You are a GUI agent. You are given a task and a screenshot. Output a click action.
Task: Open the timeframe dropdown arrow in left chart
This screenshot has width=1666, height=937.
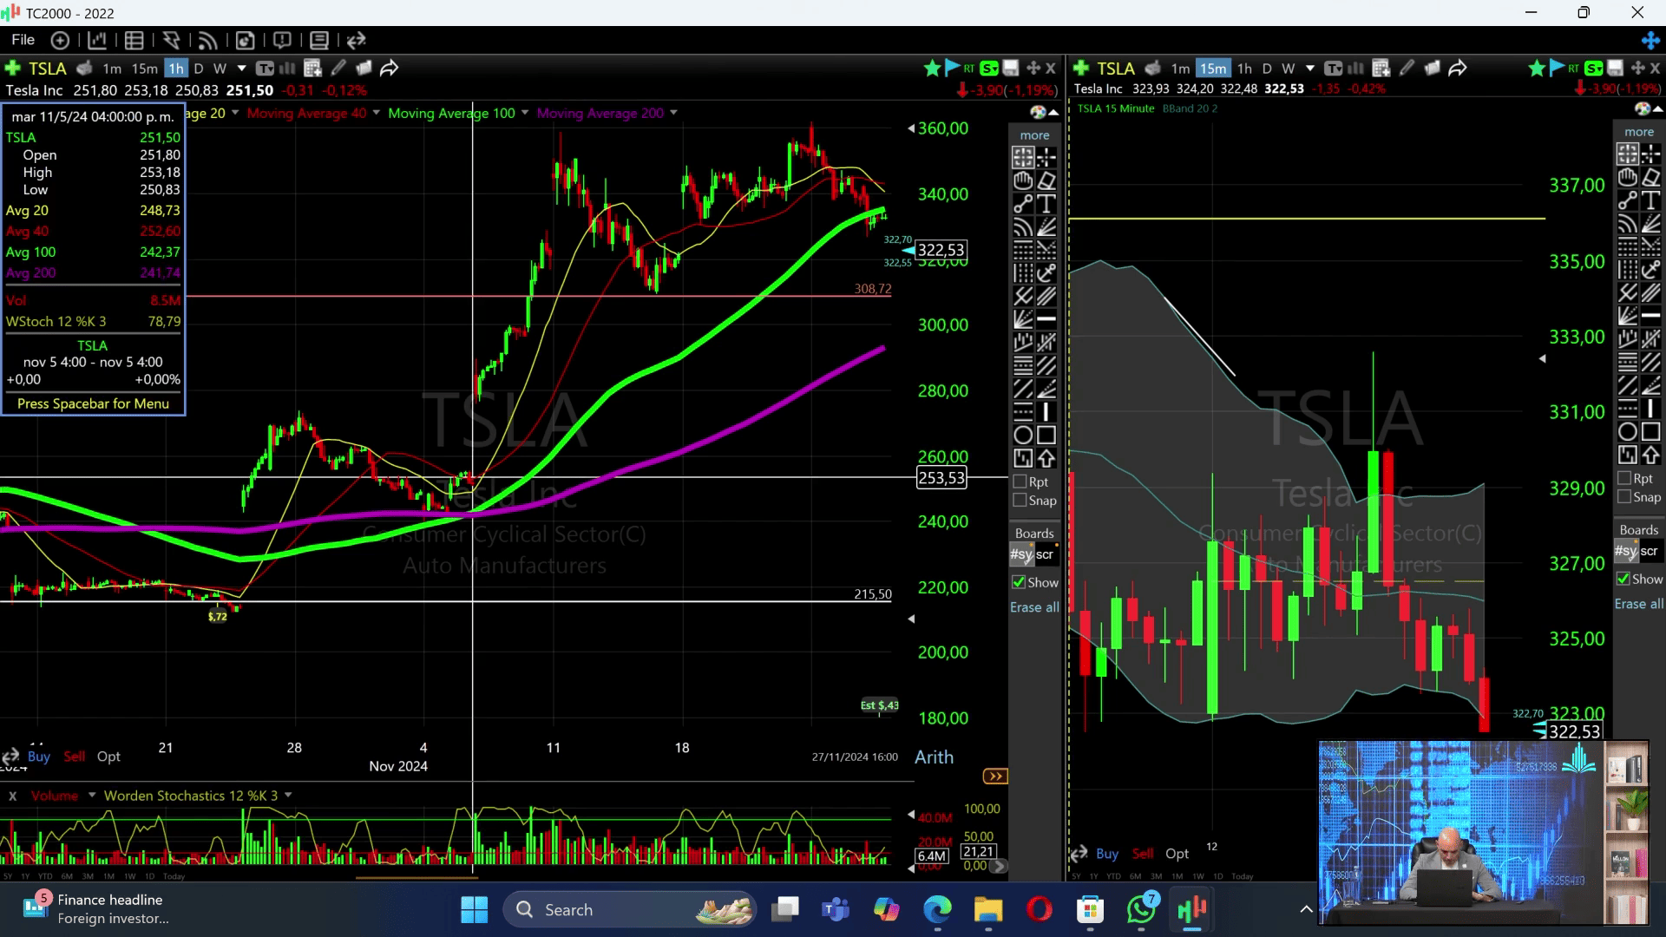[242, 69]
